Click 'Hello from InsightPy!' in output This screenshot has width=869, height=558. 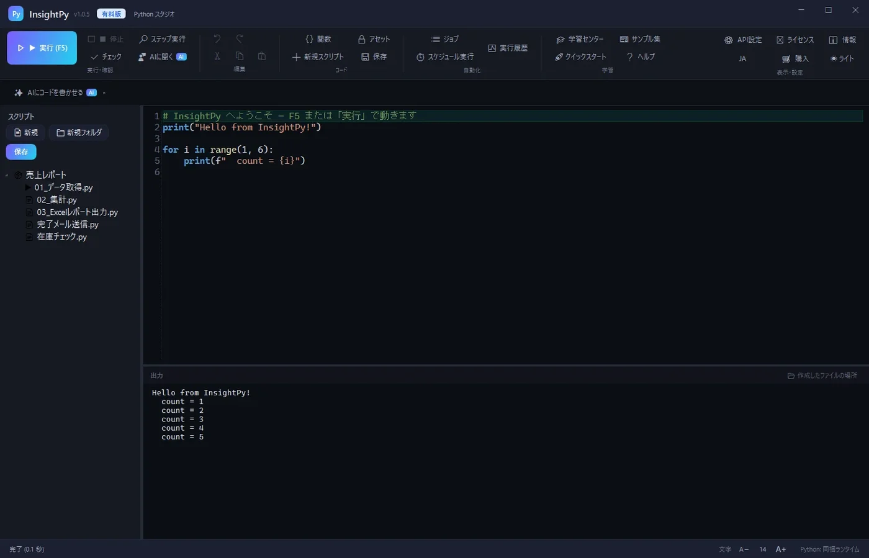[201, 393]
